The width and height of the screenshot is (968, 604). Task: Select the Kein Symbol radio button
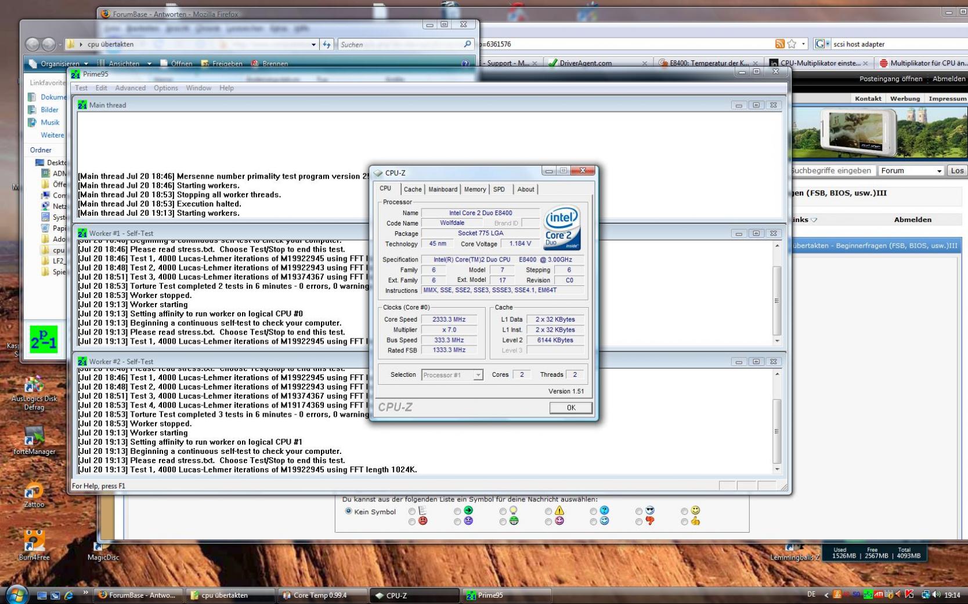click(x=349, y=511)
